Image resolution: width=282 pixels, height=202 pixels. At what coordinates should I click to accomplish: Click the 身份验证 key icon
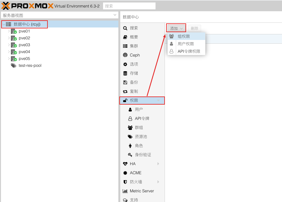[x=130, y=155]
